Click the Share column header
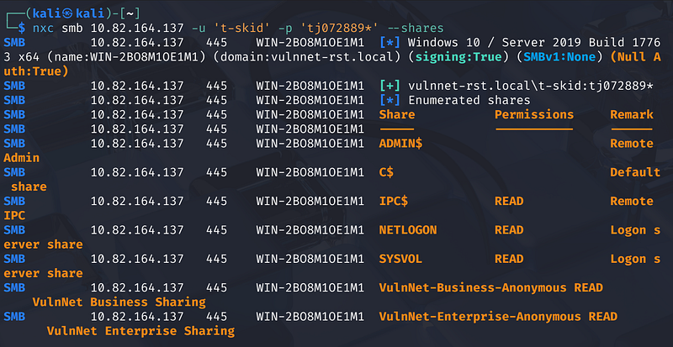Screen dimensions: 673x347 [x=397, y=114]
